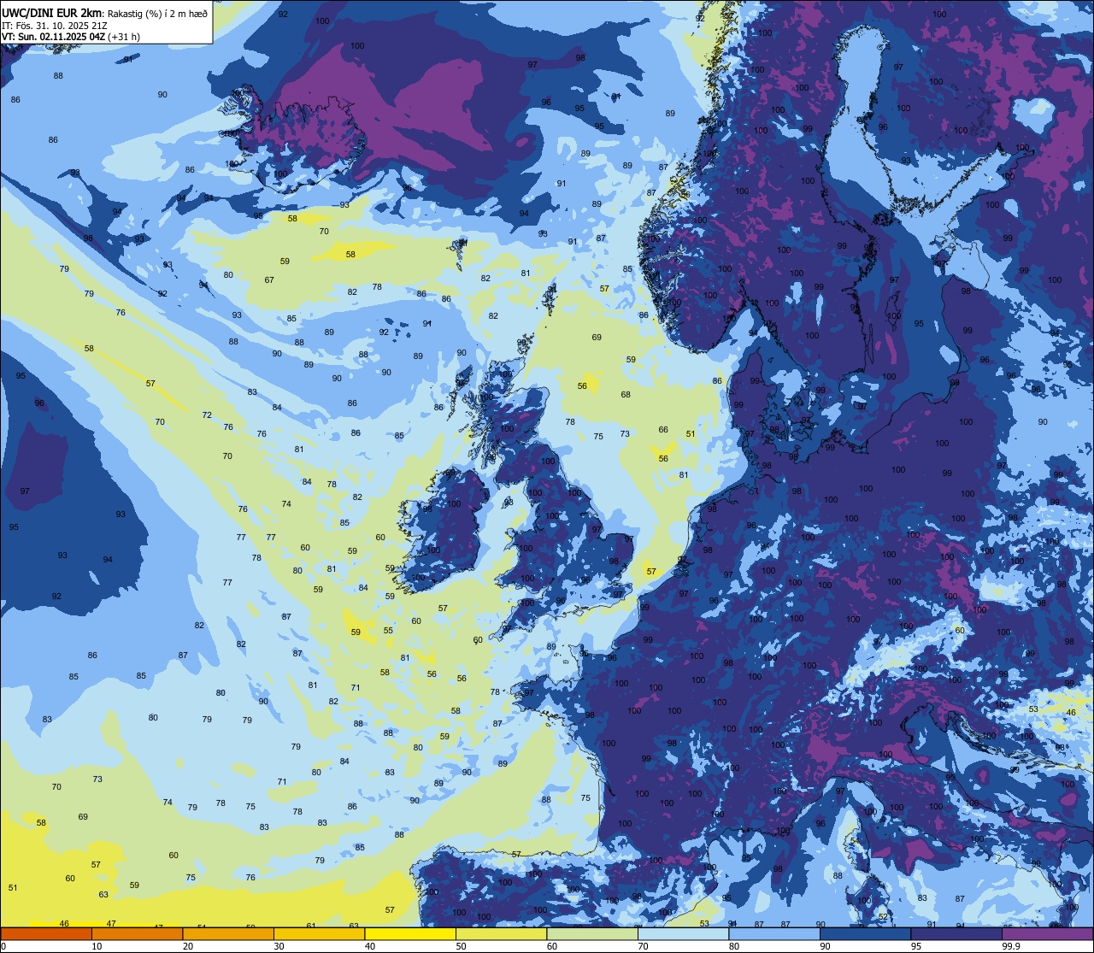Click the 70–80 pale blue legend swatch
The width and height of the screenshot is (1094, 953).
[x=683, y=933]
